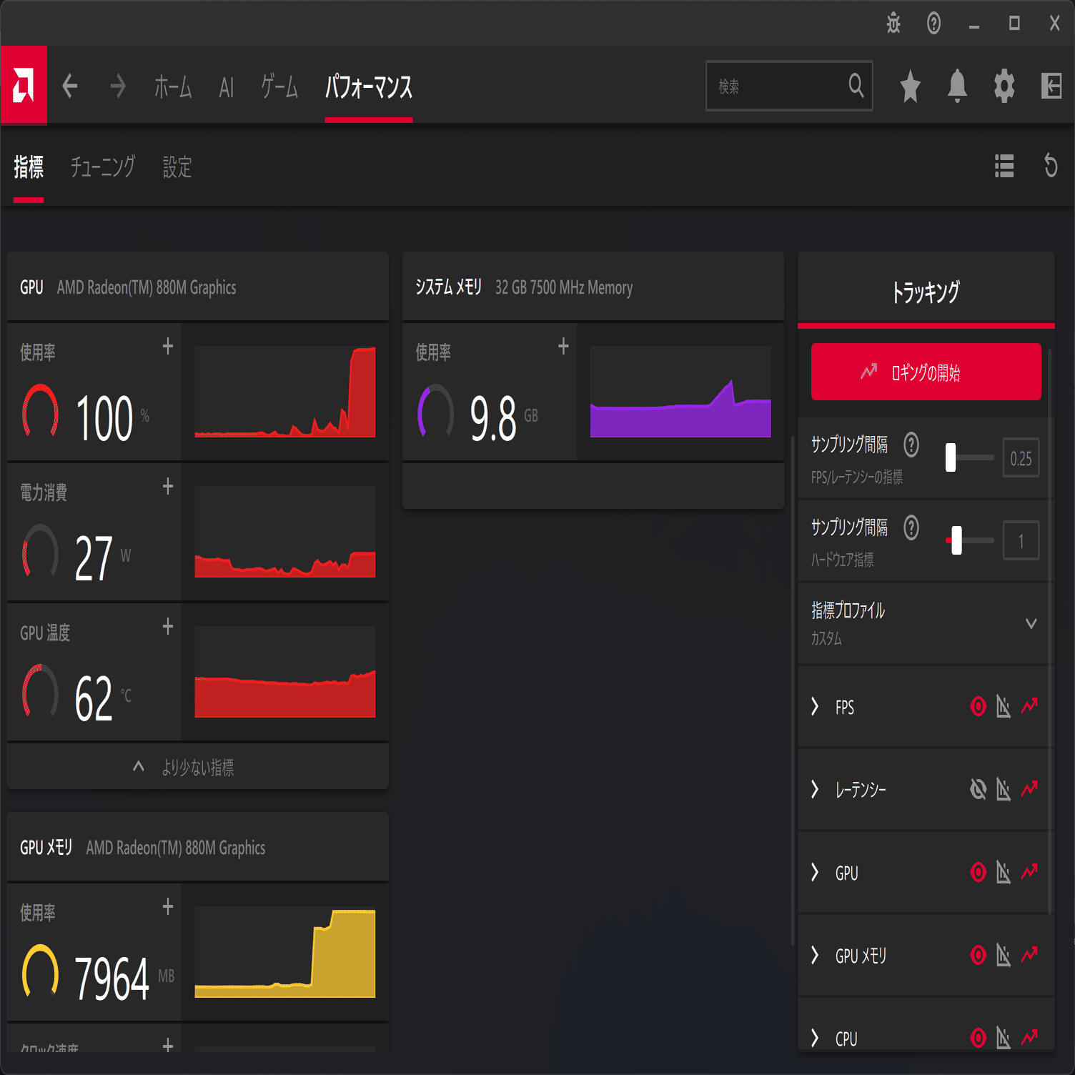Click the 0.25 sampling interval field
This screenshot has width=1075, height=1075.
[1021, 458]
